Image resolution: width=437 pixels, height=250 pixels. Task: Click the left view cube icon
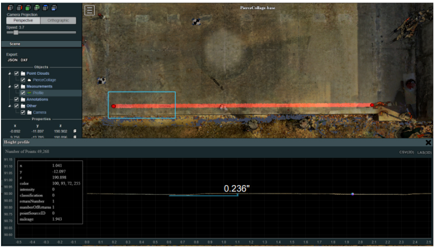(10, 8)
